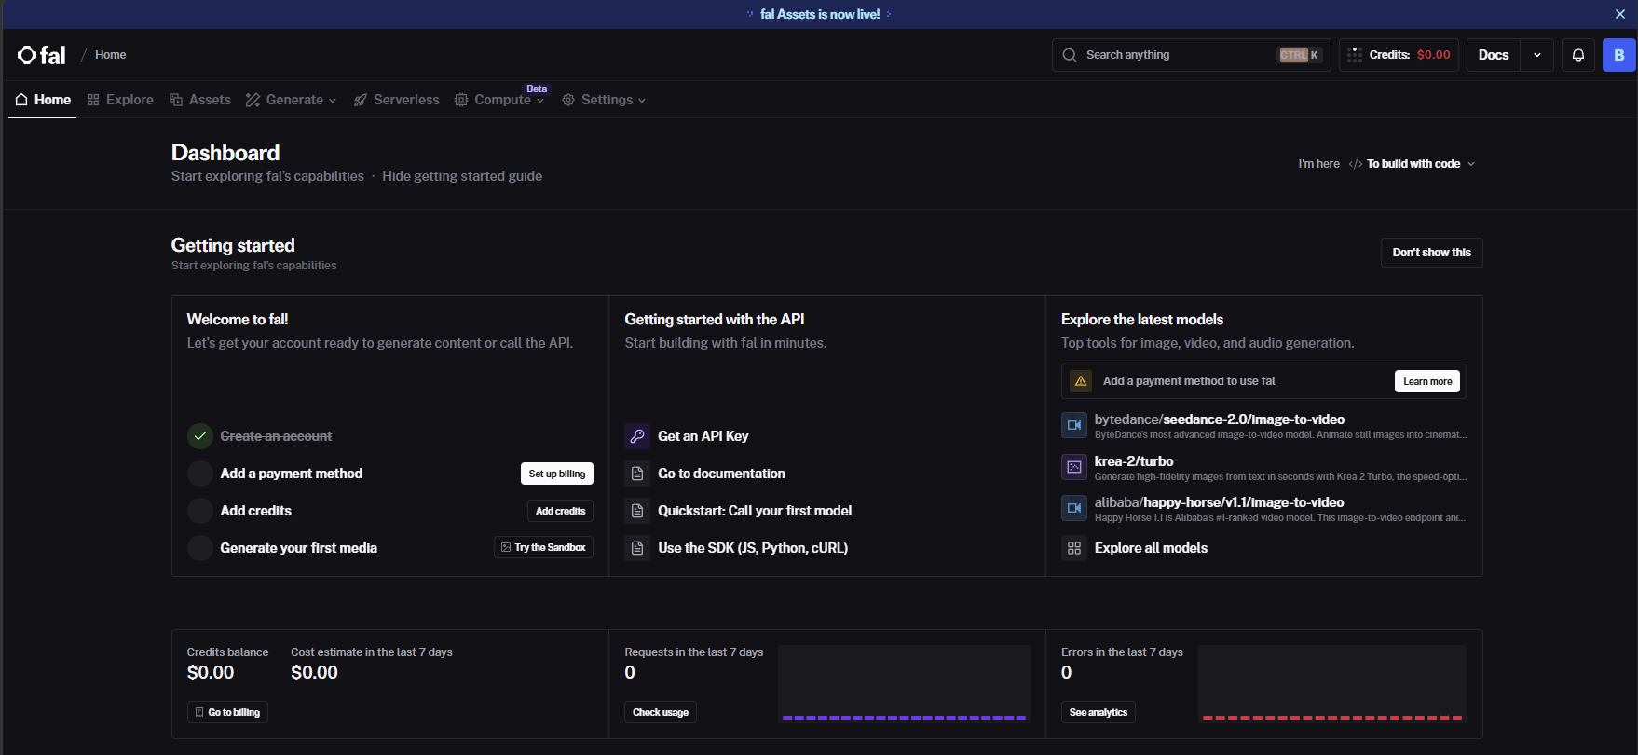
Task: Open bytedance/seedance-2.0/image-to-video model
Action: tap(1220, 419)
